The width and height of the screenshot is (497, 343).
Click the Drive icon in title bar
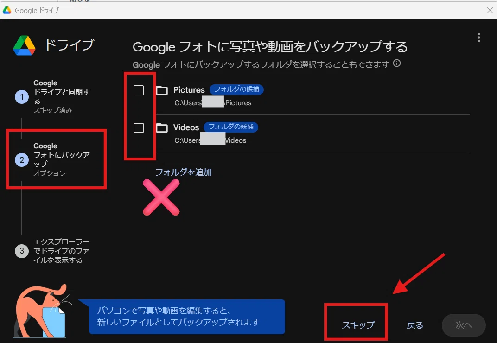point(7,10)
